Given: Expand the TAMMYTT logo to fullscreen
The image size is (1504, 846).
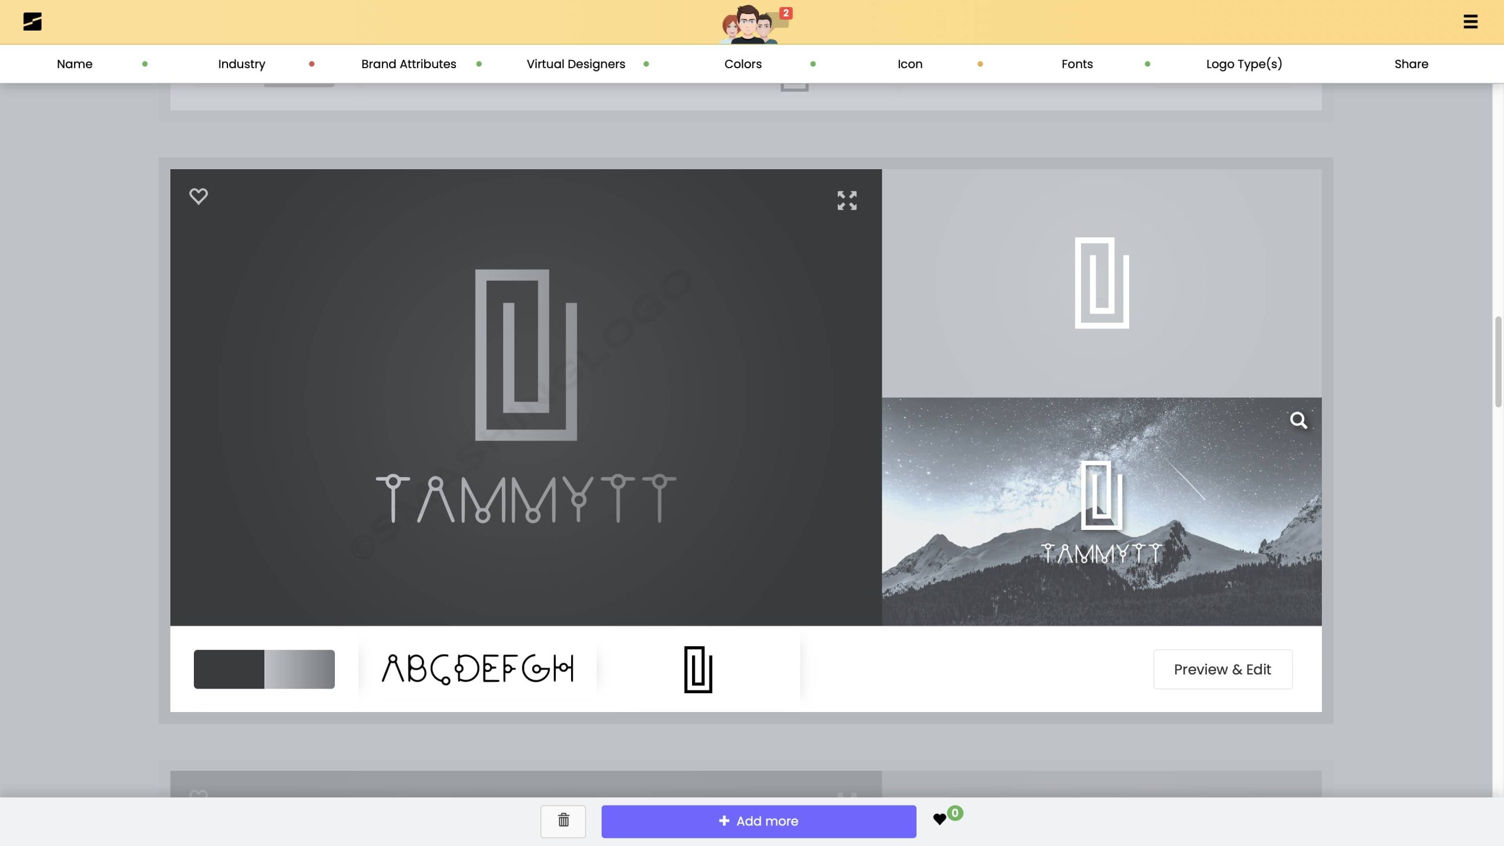Looking at the screenshot, I should [x=847, y=201].
